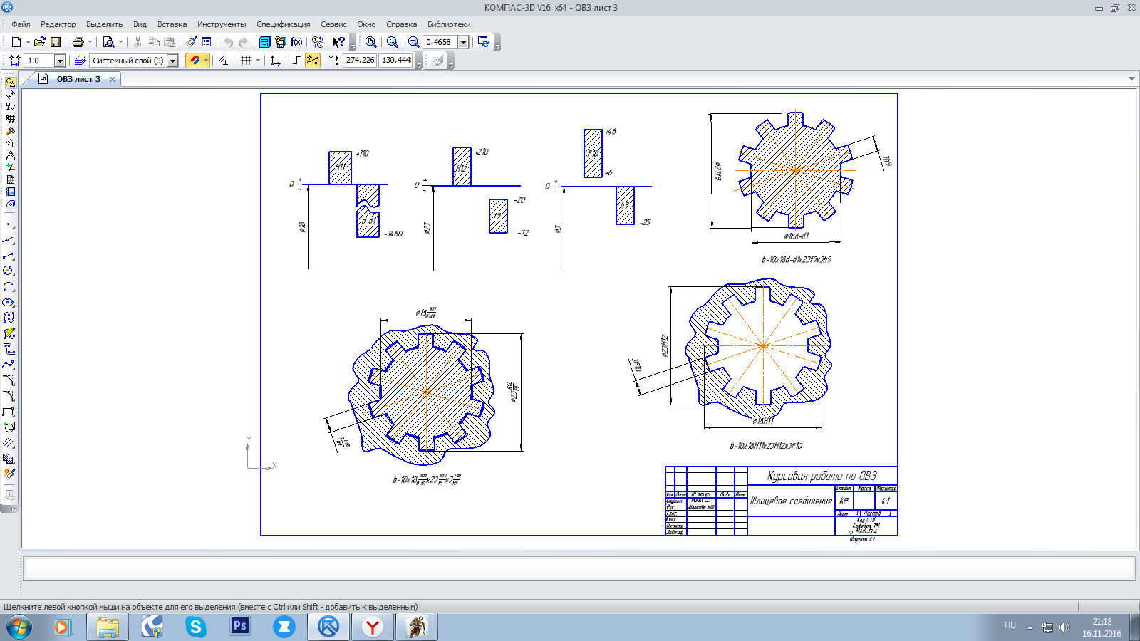The image size is (1140, 641).
Task: Select the Geometry toolbar icon in side panel
Action: (10, 83)
